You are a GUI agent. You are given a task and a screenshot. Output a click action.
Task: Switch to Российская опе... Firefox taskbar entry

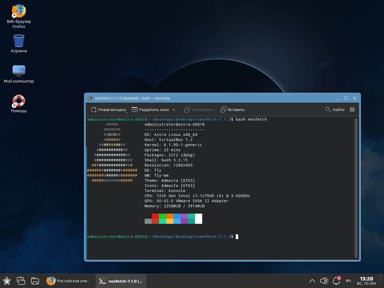pos(69,281)
